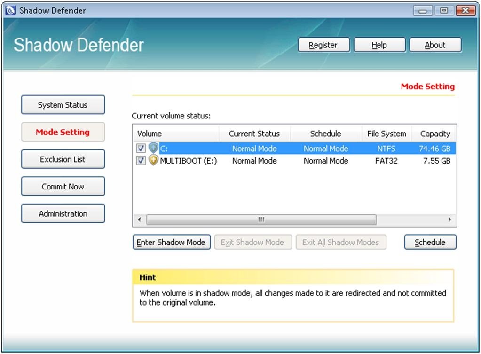Show the About dialog
Viewport: 481px width, 354px height.
click(435, 45)
